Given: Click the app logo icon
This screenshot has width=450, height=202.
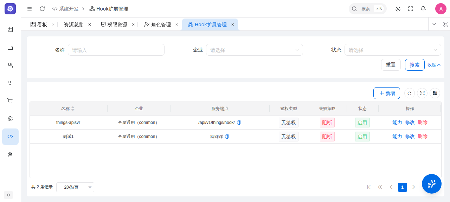Looking at the screenshot, I should [10, 9].
